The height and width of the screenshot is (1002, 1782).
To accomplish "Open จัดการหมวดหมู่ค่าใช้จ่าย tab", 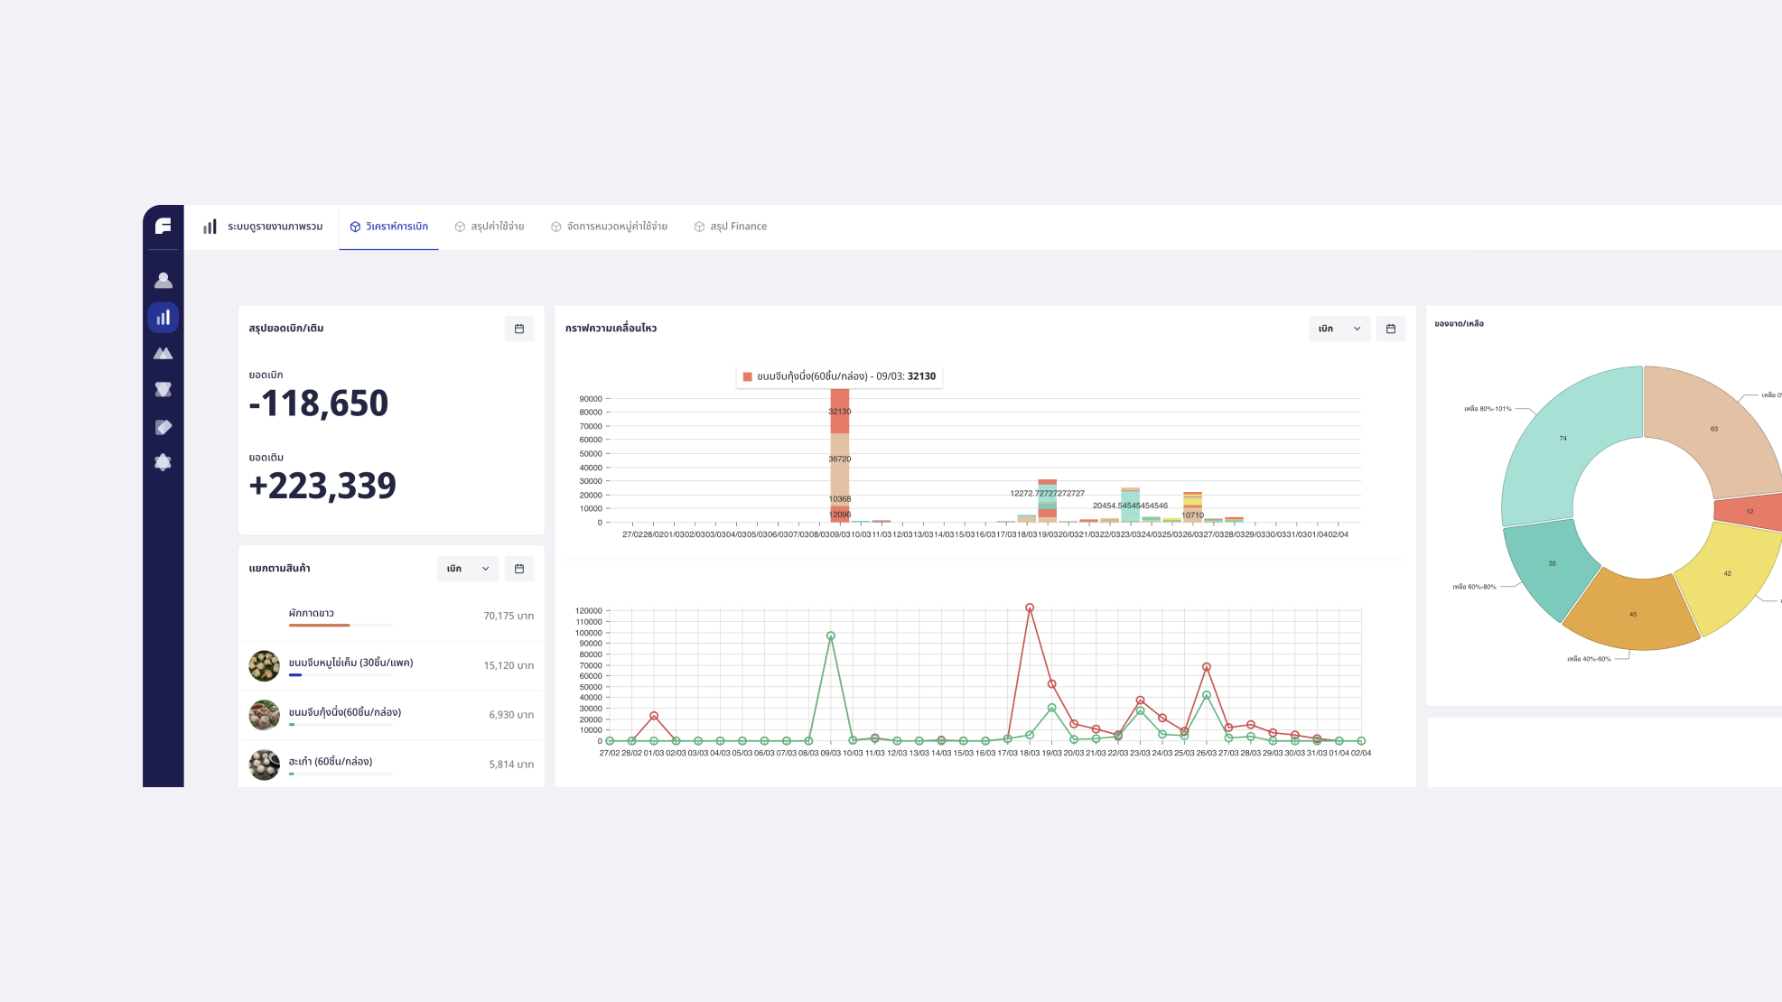I will 610,227.
